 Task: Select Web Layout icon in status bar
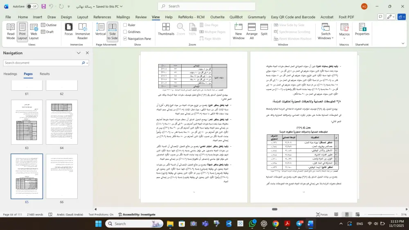pos(357,214)
